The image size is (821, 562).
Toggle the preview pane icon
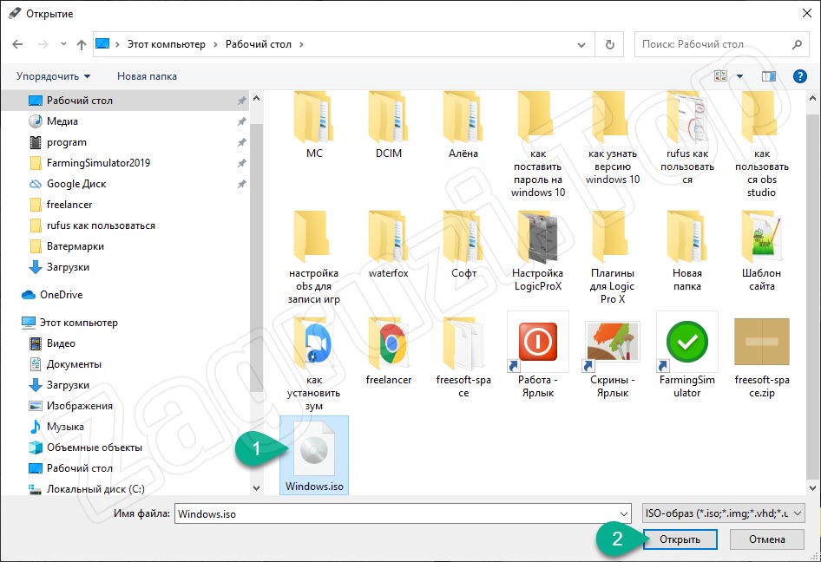(x=768, y=76)
